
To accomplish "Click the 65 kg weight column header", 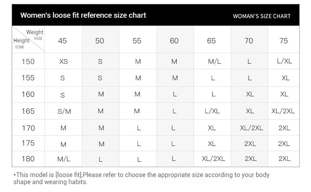I will (x=211, y=41).
